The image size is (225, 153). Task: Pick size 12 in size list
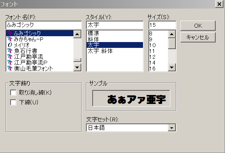[159, 57]
